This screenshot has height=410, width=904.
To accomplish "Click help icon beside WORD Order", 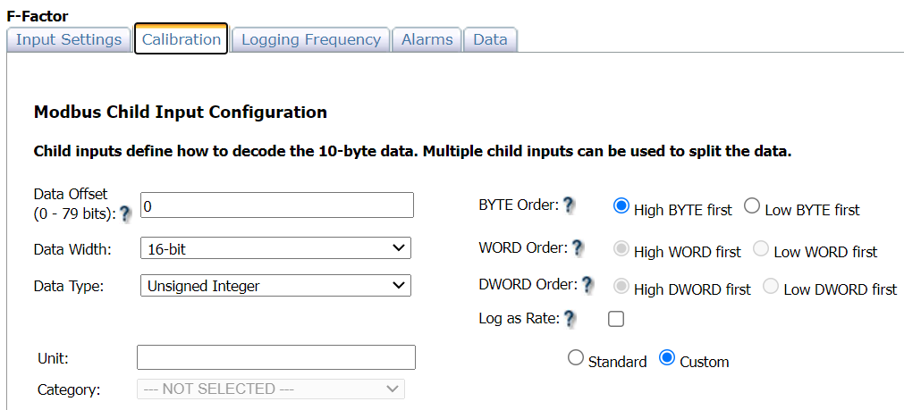I will 578,247.
